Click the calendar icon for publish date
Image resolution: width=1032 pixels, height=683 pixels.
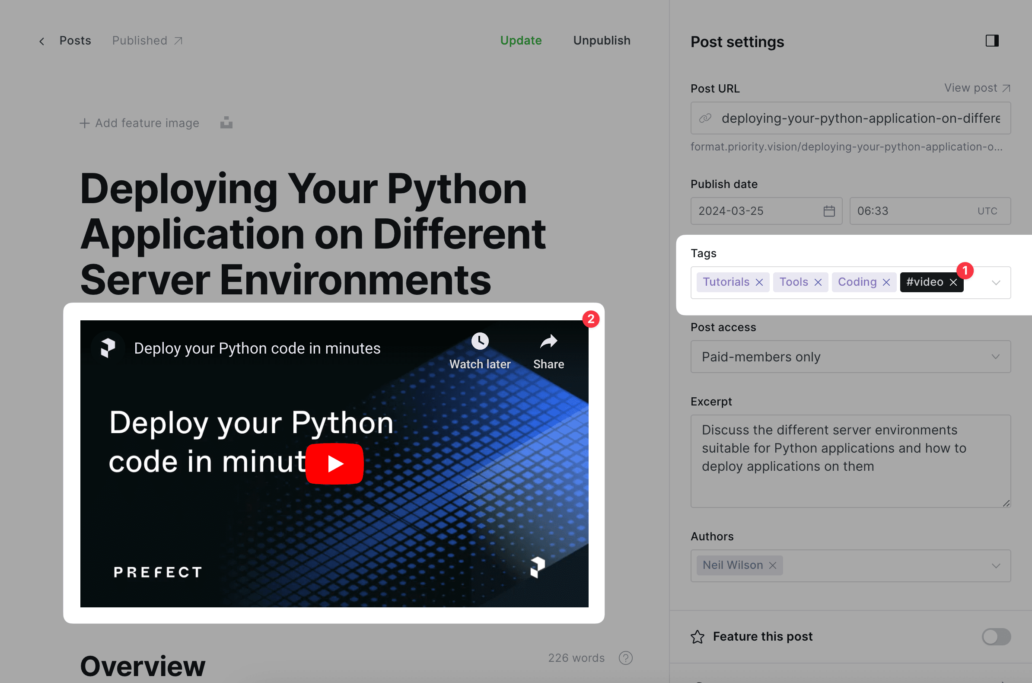pos(828,211)
